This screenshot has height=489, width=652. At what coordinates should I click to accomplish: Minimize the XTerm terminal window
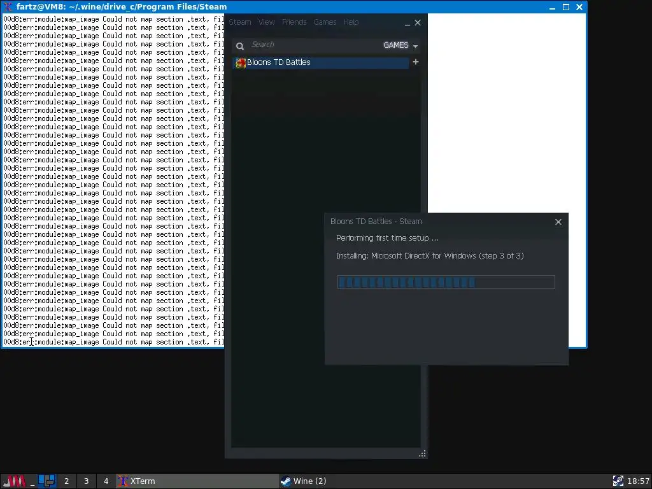[x=552, y=7]
